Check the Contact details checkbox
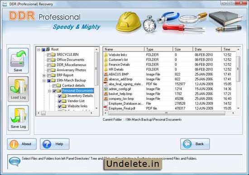The image size is (249, 175). coord(54,86)
